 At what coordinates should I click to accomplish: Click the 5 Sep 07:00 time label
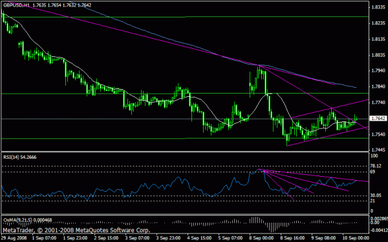pos(230,238)
